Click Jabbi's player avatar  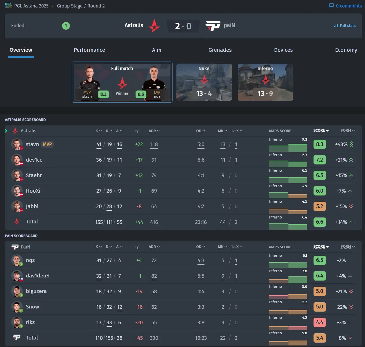(x=17, y=206)
